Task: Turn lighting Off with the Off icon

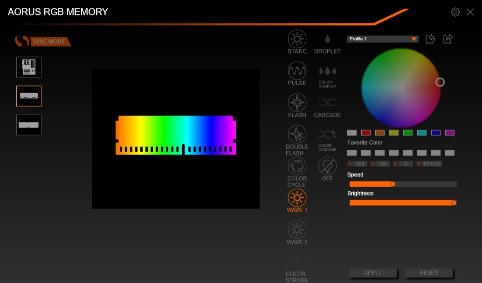Action: [327, 166]
